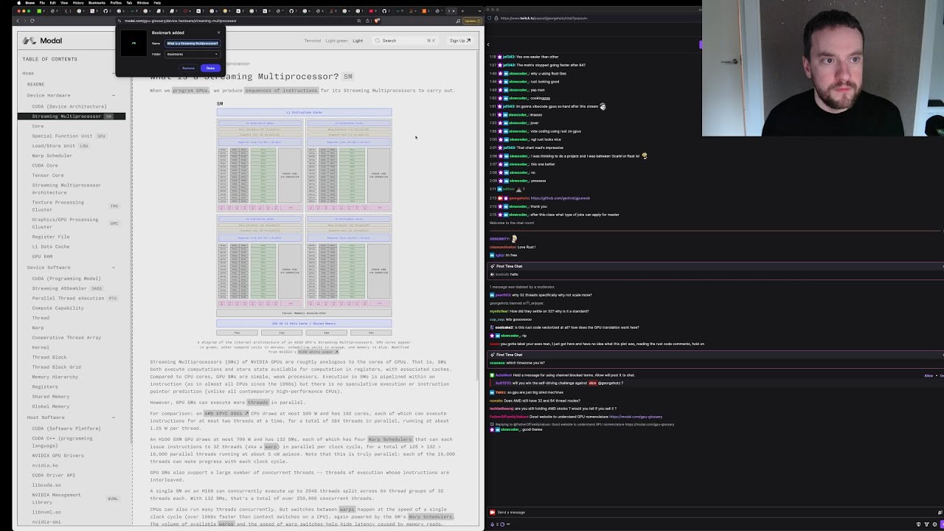944x531 pixels.
Task: Click Allow on the AutoMod held message
Action: [929, 375]
